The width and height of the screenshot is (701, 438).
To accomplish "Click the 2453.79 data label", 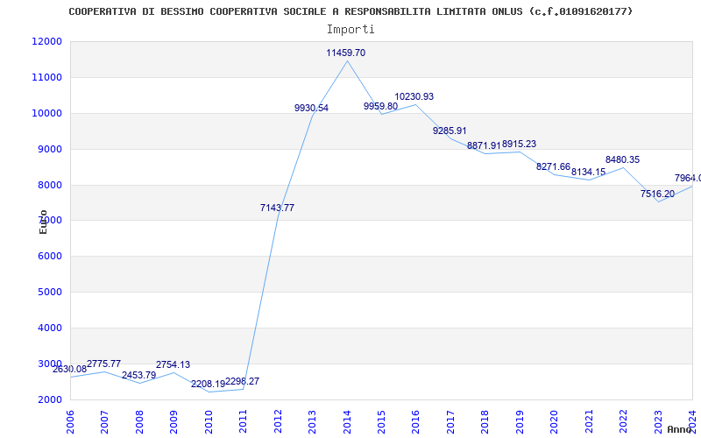I will click(x=138, y=376).
